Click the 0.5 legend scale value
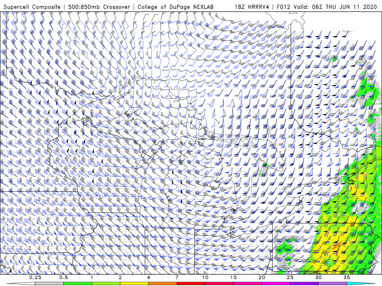This screenshot has width=382, height=286. (x=64, y=277)
